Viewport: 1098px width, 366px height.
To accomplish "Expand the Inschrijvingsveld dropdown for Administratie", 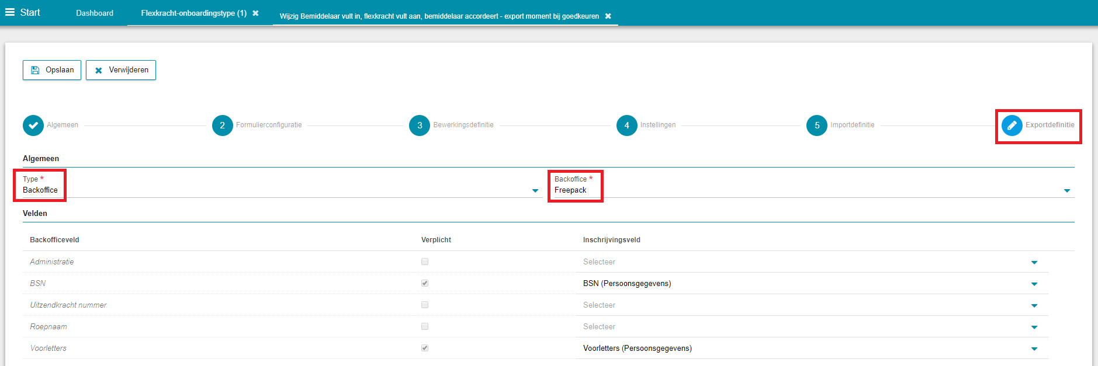I will pos(1034,262).
